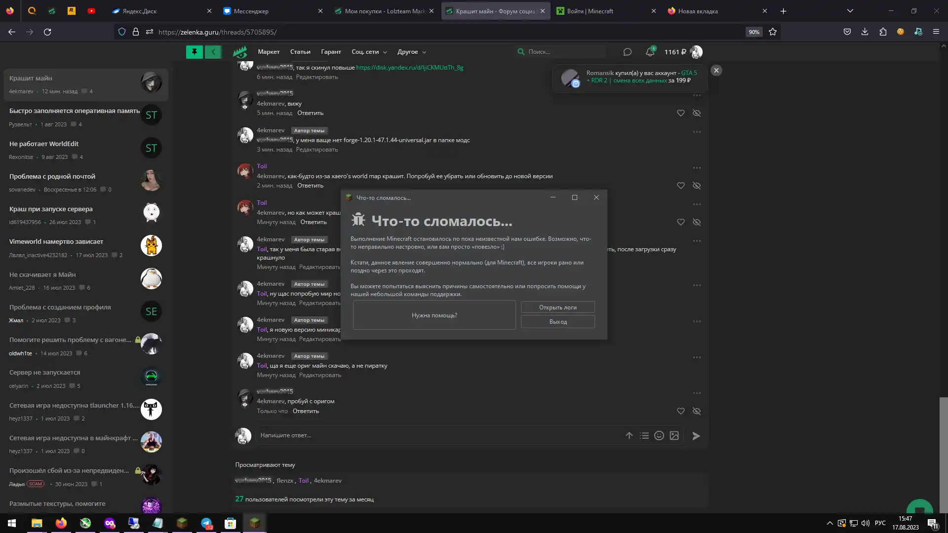
Task: Click the Напишите ответ reply field
Action: pos(434,435)
